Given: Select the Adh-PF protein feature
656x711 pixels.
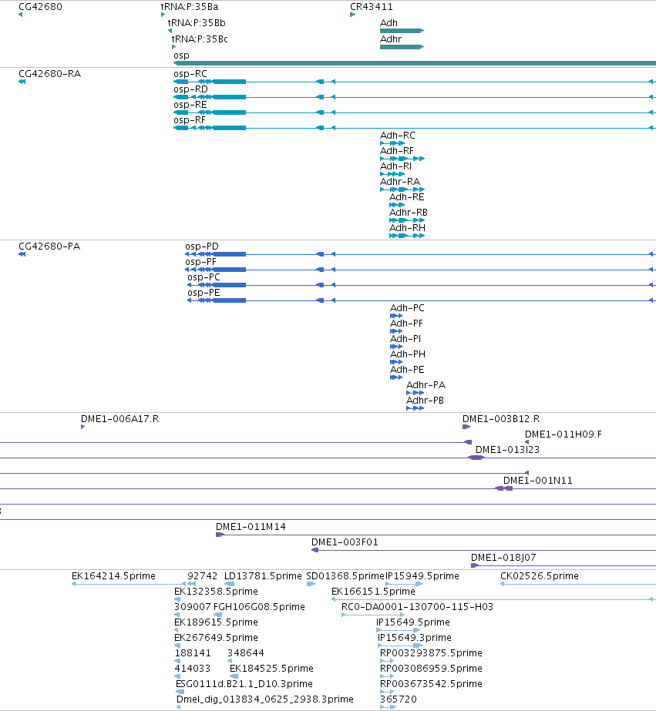Looking at the screenshot, I should 396,331.
